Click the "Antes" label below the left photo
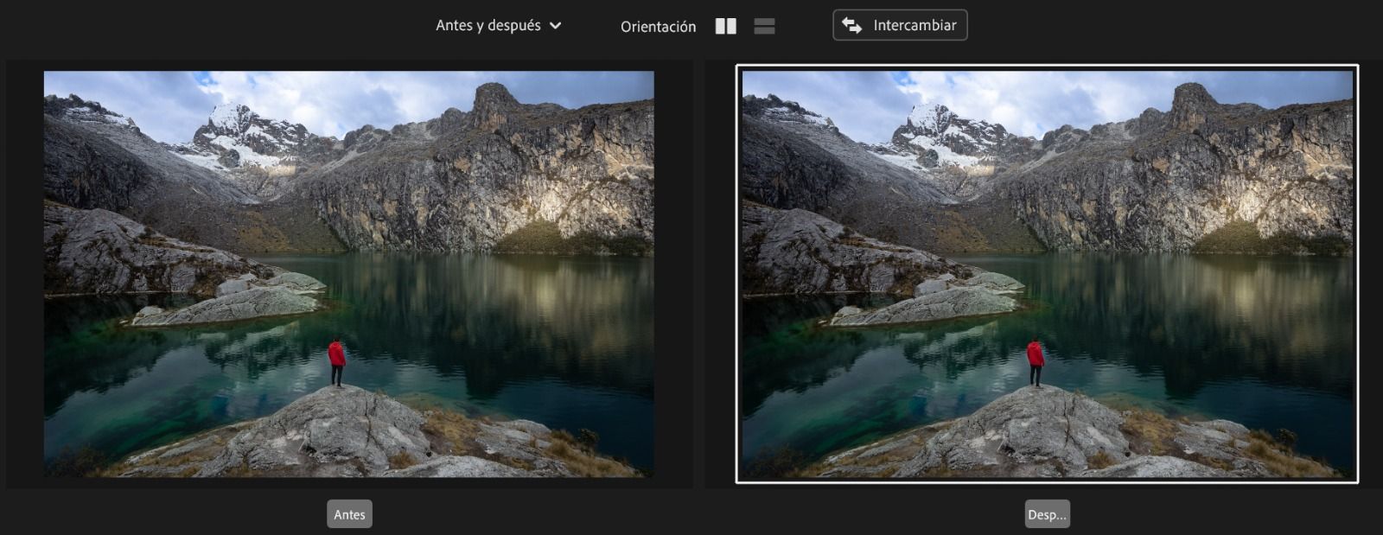 [x=349, y=514]
